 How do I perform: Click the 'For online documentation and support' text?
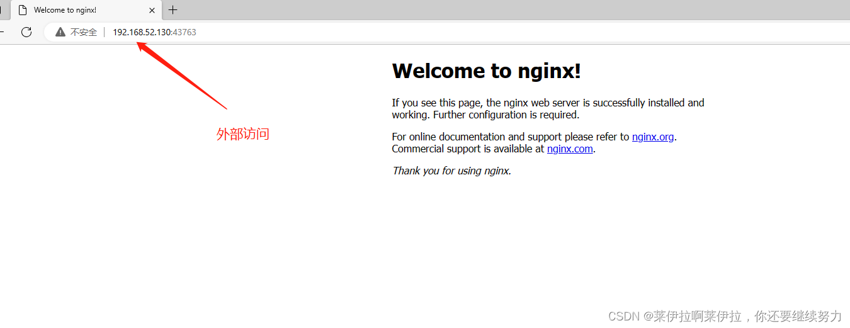511,137
